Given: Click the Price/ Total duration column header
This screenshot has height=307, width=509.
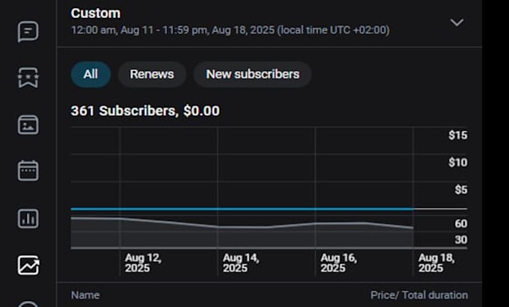Looking at the screenshot, I should click(419, 295).
